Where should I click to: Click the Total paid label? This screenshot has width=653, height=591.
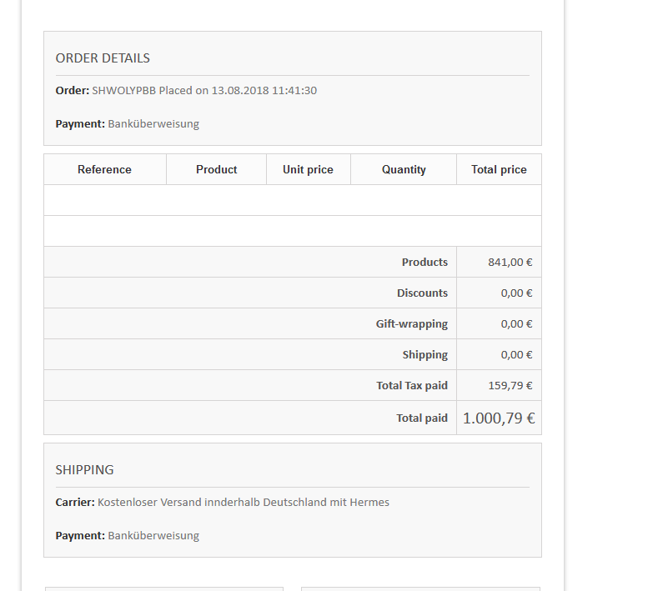point(422,418)
